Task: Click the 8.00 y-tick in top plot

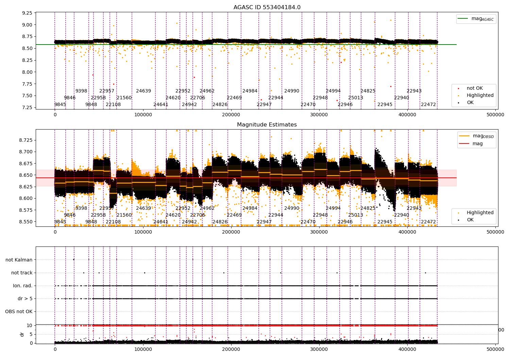Action: pyautogui.click(x=27, y=72)
